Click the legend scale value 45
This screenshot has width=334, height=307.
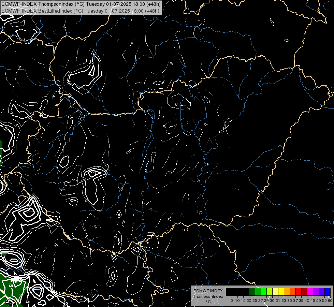[x=313, y=301]
